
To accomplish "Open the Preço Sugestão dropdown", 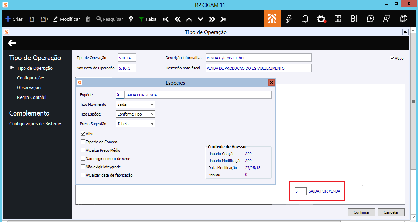I will click(x=136, y=123).
